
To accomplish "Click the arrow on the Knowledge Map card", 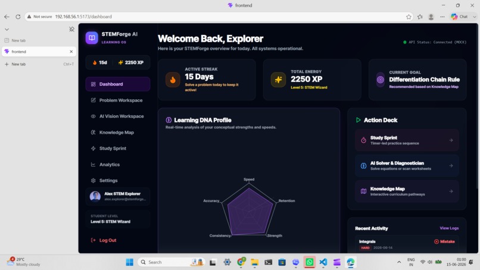I will (451, 191).
